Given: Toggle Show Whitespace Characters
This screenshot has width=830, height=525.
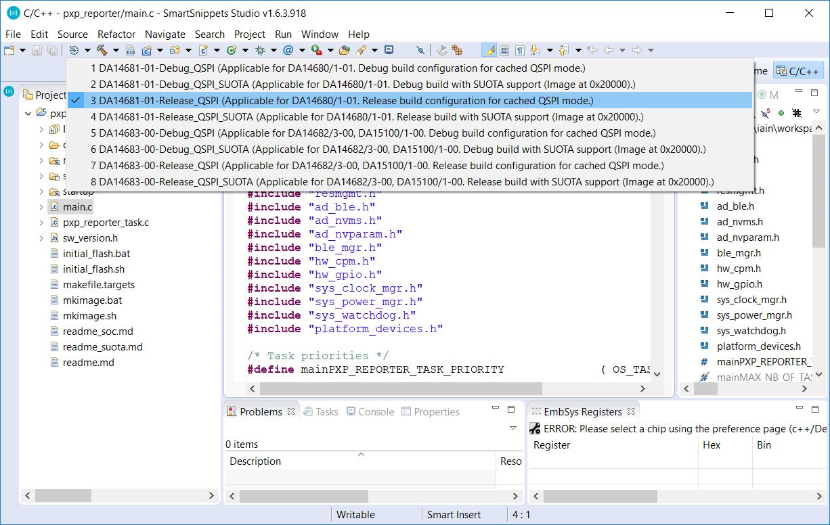Looking at the screenshot, I should pyautogui.click(x=519, y=50).
